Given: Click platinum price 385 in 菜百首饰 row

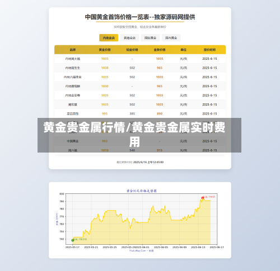Looking at the screenshot, I should point(132,113).
